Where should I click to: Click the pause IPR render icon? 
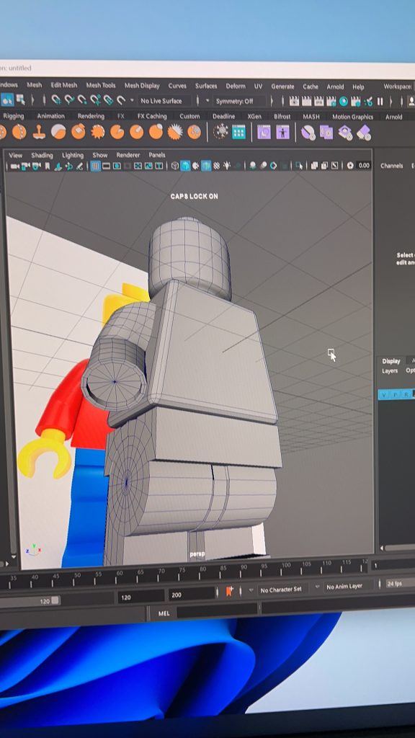(380, 101)
